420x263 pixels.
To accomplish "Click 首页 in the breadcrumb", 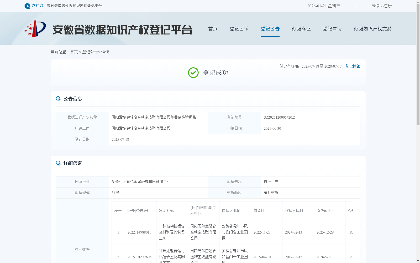I will pos(74,52).
